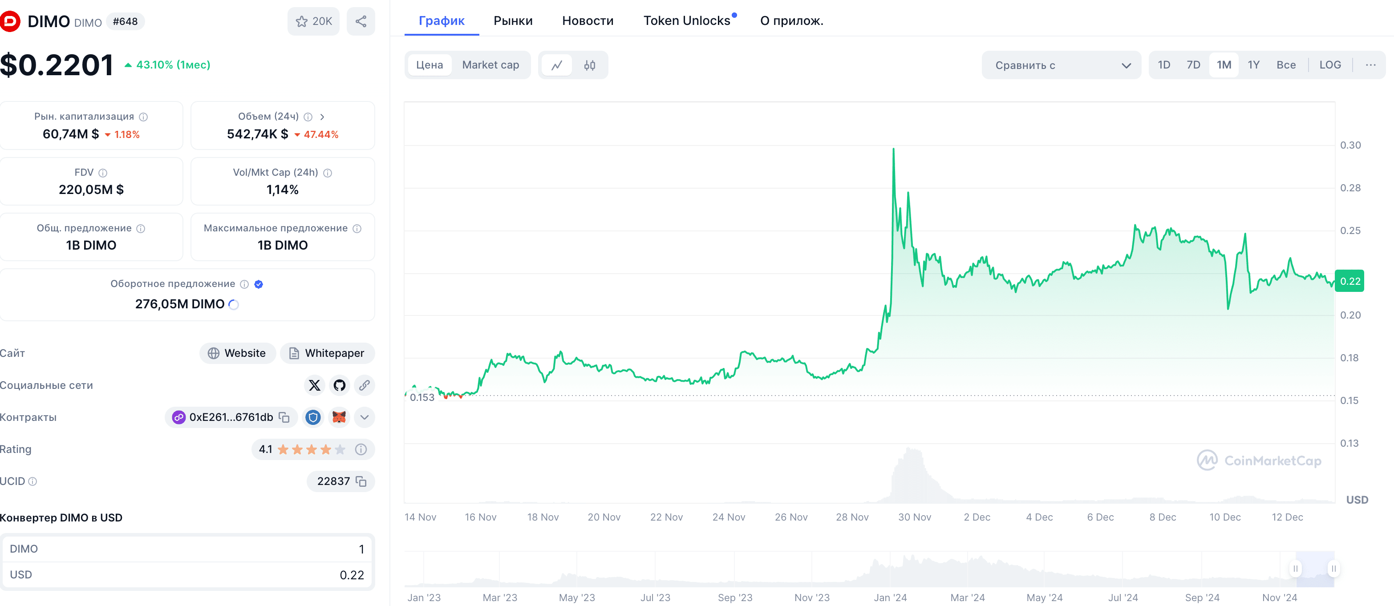Click the 276,05M DIMO supply value
This screenshot has width=1394, height=606.
pos(180,304)
